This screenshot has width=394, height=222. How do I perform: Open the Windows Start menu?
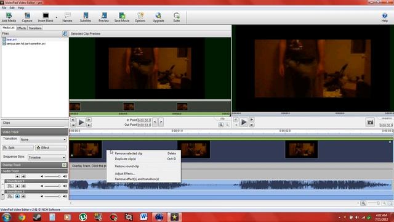pos(7,217)
